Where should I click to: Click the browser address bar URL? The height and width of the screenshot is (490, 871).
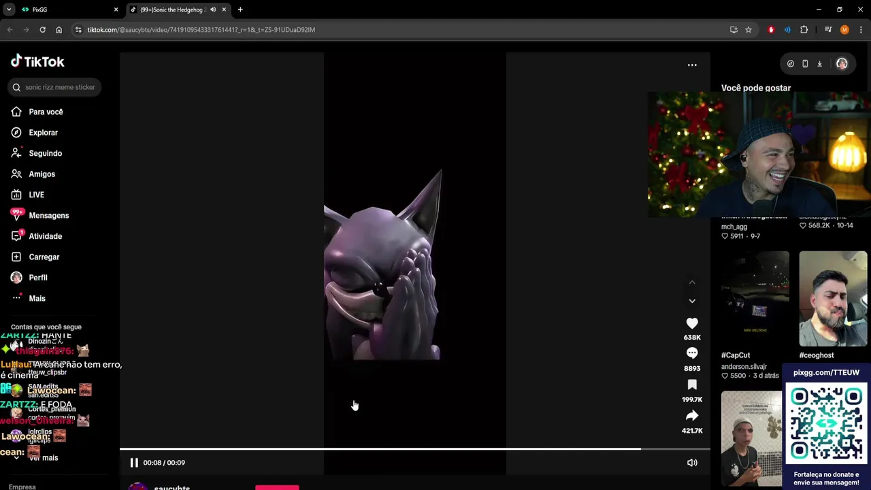pos(201,30)
